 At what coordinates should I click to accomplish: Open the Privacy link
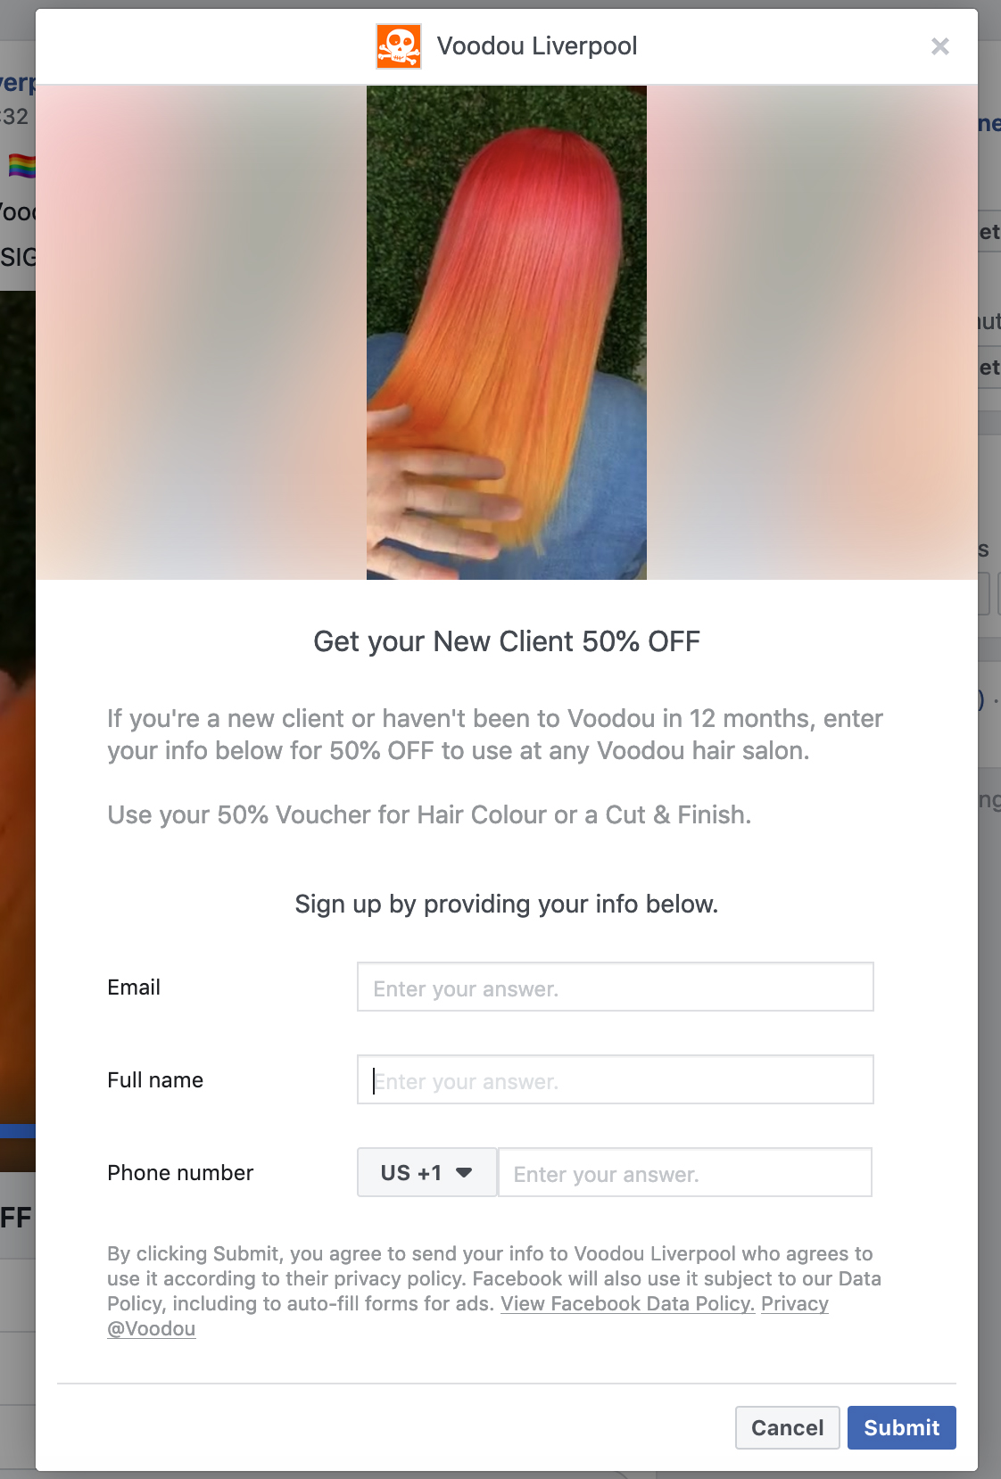pyautogui.click(x=795, y=1304)
